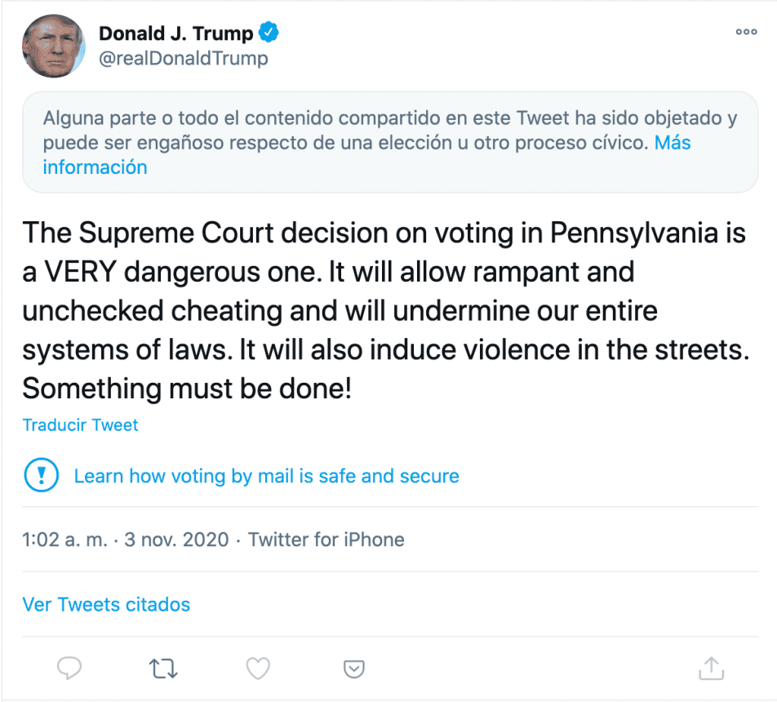Screen dimensions: 777x702
Task: Click the 'Twitter for iPhone' source label
Action: [326, 540]
